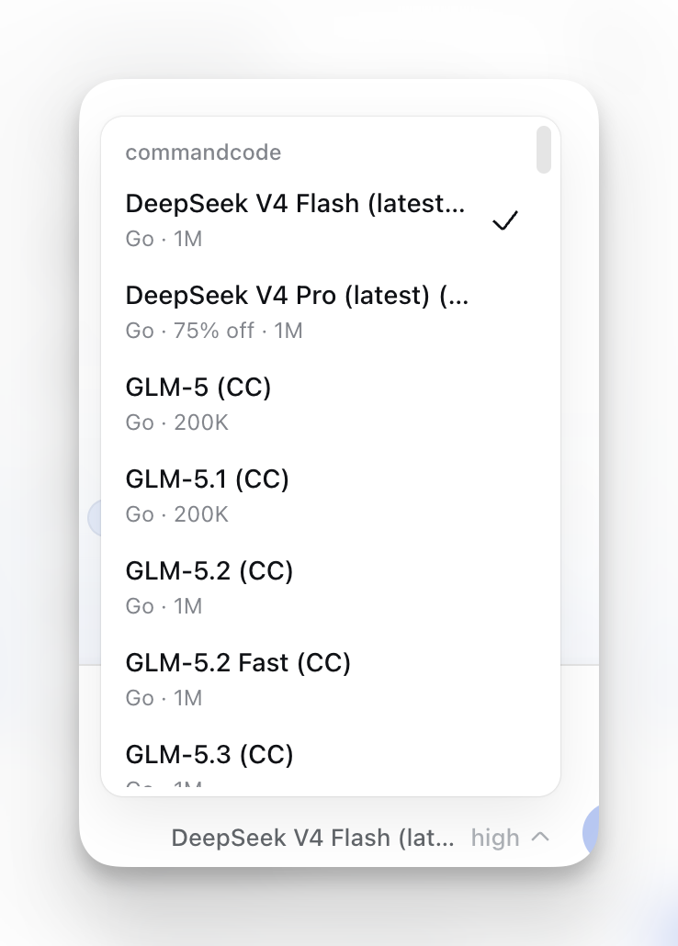Choose DeepSeek V4 Pro (latest) model

330,312
